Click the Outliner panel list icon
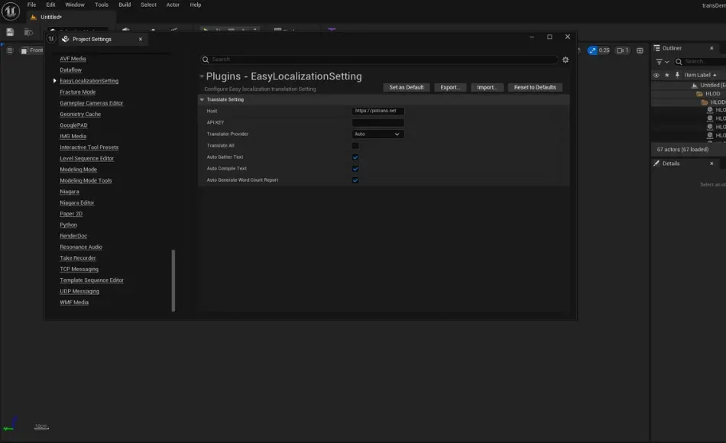Image resolution: width=726 pixels, height=443 pixels. (x=656, y=48)
